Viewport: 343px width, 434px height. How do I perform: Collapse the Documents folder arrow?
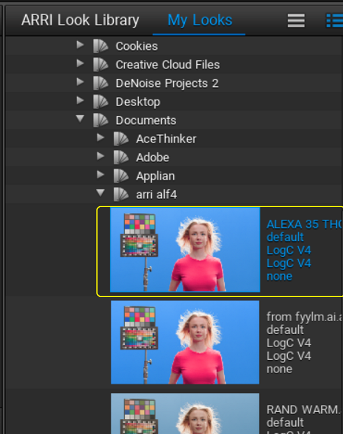coord(80,119)
